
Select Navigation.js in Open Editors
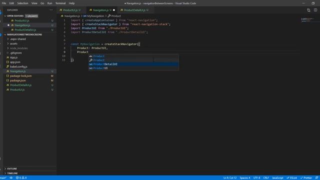(x=22, y=25)
